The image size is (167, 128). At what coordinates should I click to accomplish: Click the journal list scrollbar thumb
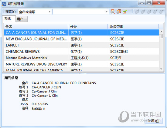(x=161, y=36)
